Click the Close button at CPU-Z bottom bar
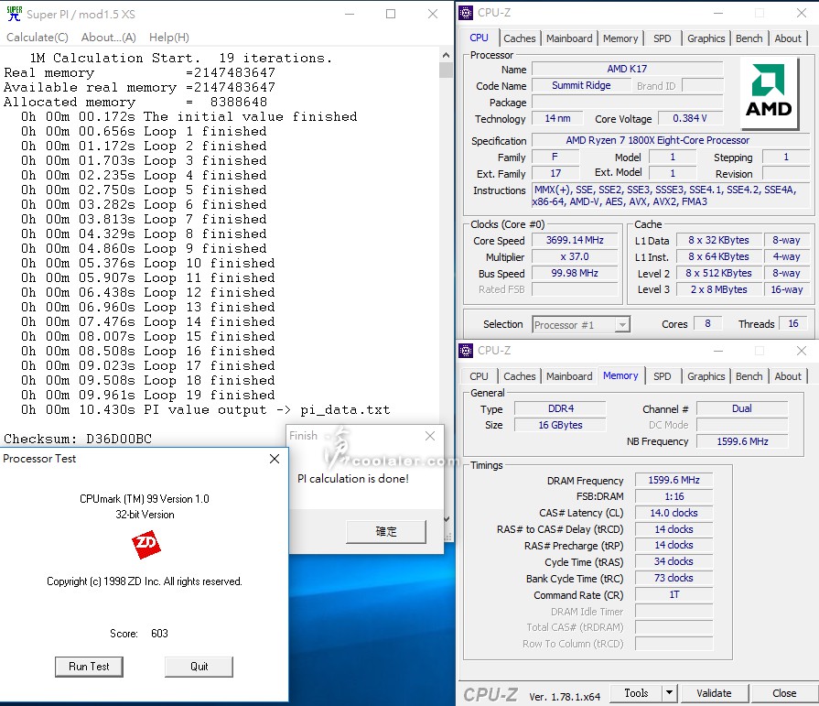The height and width of the screenshot is (706, 819). [x=784, y=693]
